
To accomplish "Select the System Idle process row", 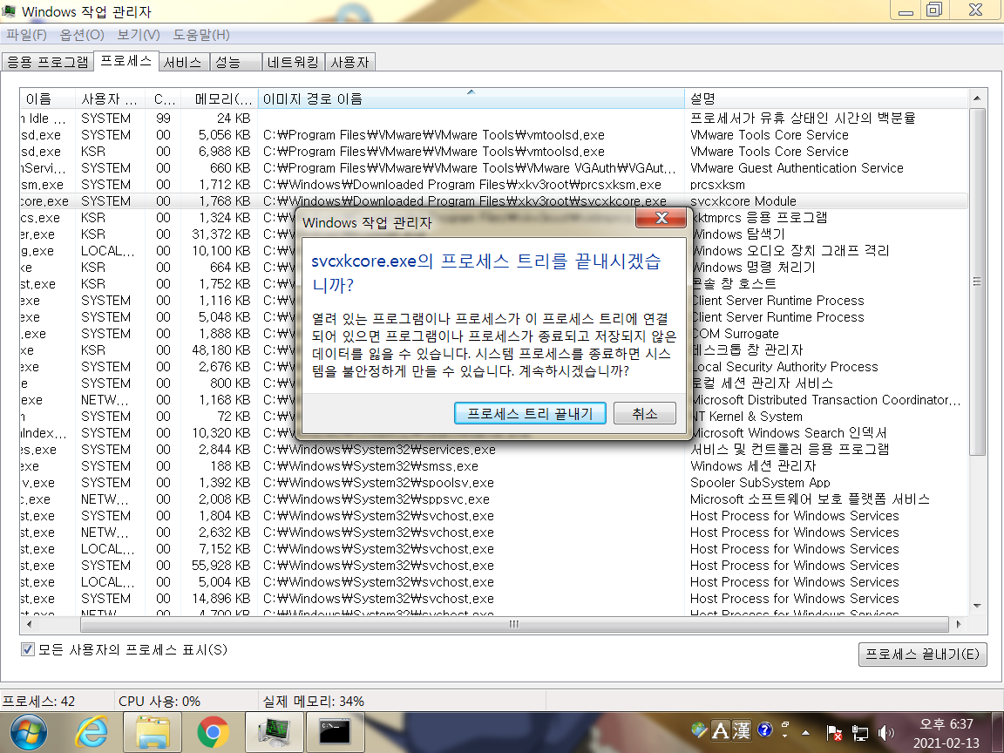I will [493, 119].
